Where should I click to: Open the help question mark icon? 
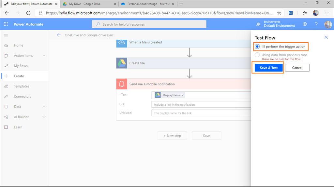316,24
